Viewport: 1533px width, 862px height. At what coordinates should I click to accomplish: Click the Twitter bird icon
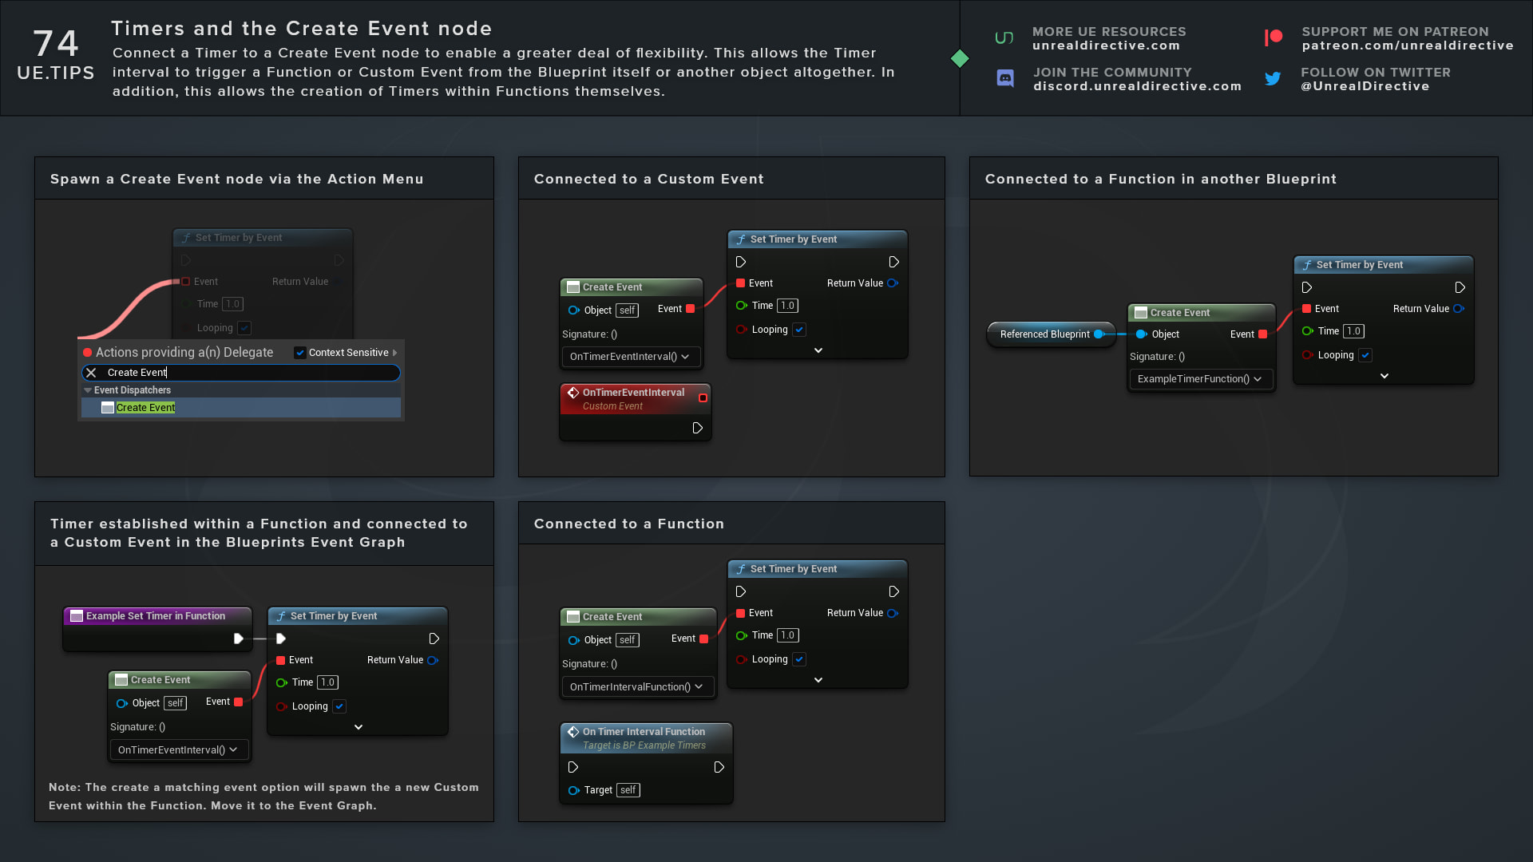pos(1273,78)
